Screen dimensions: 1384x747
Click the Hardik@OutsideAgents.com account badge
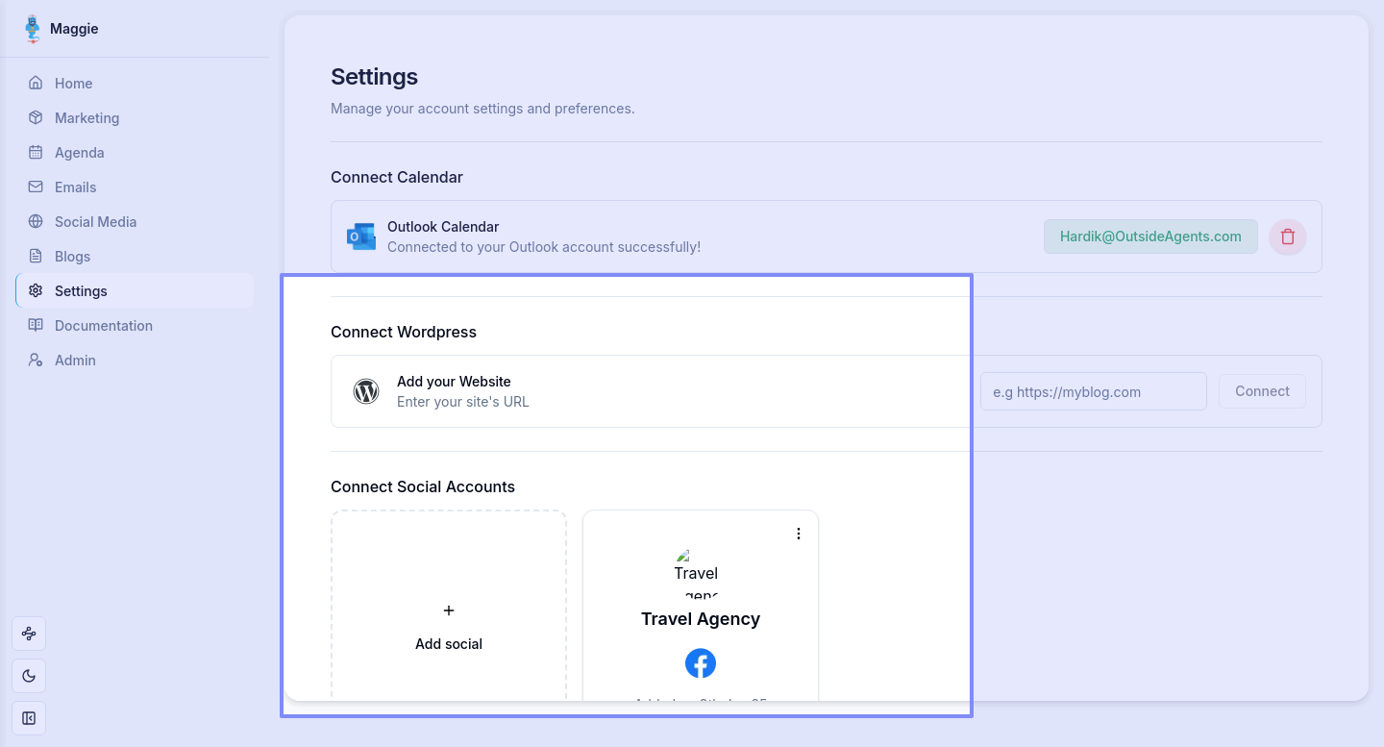1150,237
